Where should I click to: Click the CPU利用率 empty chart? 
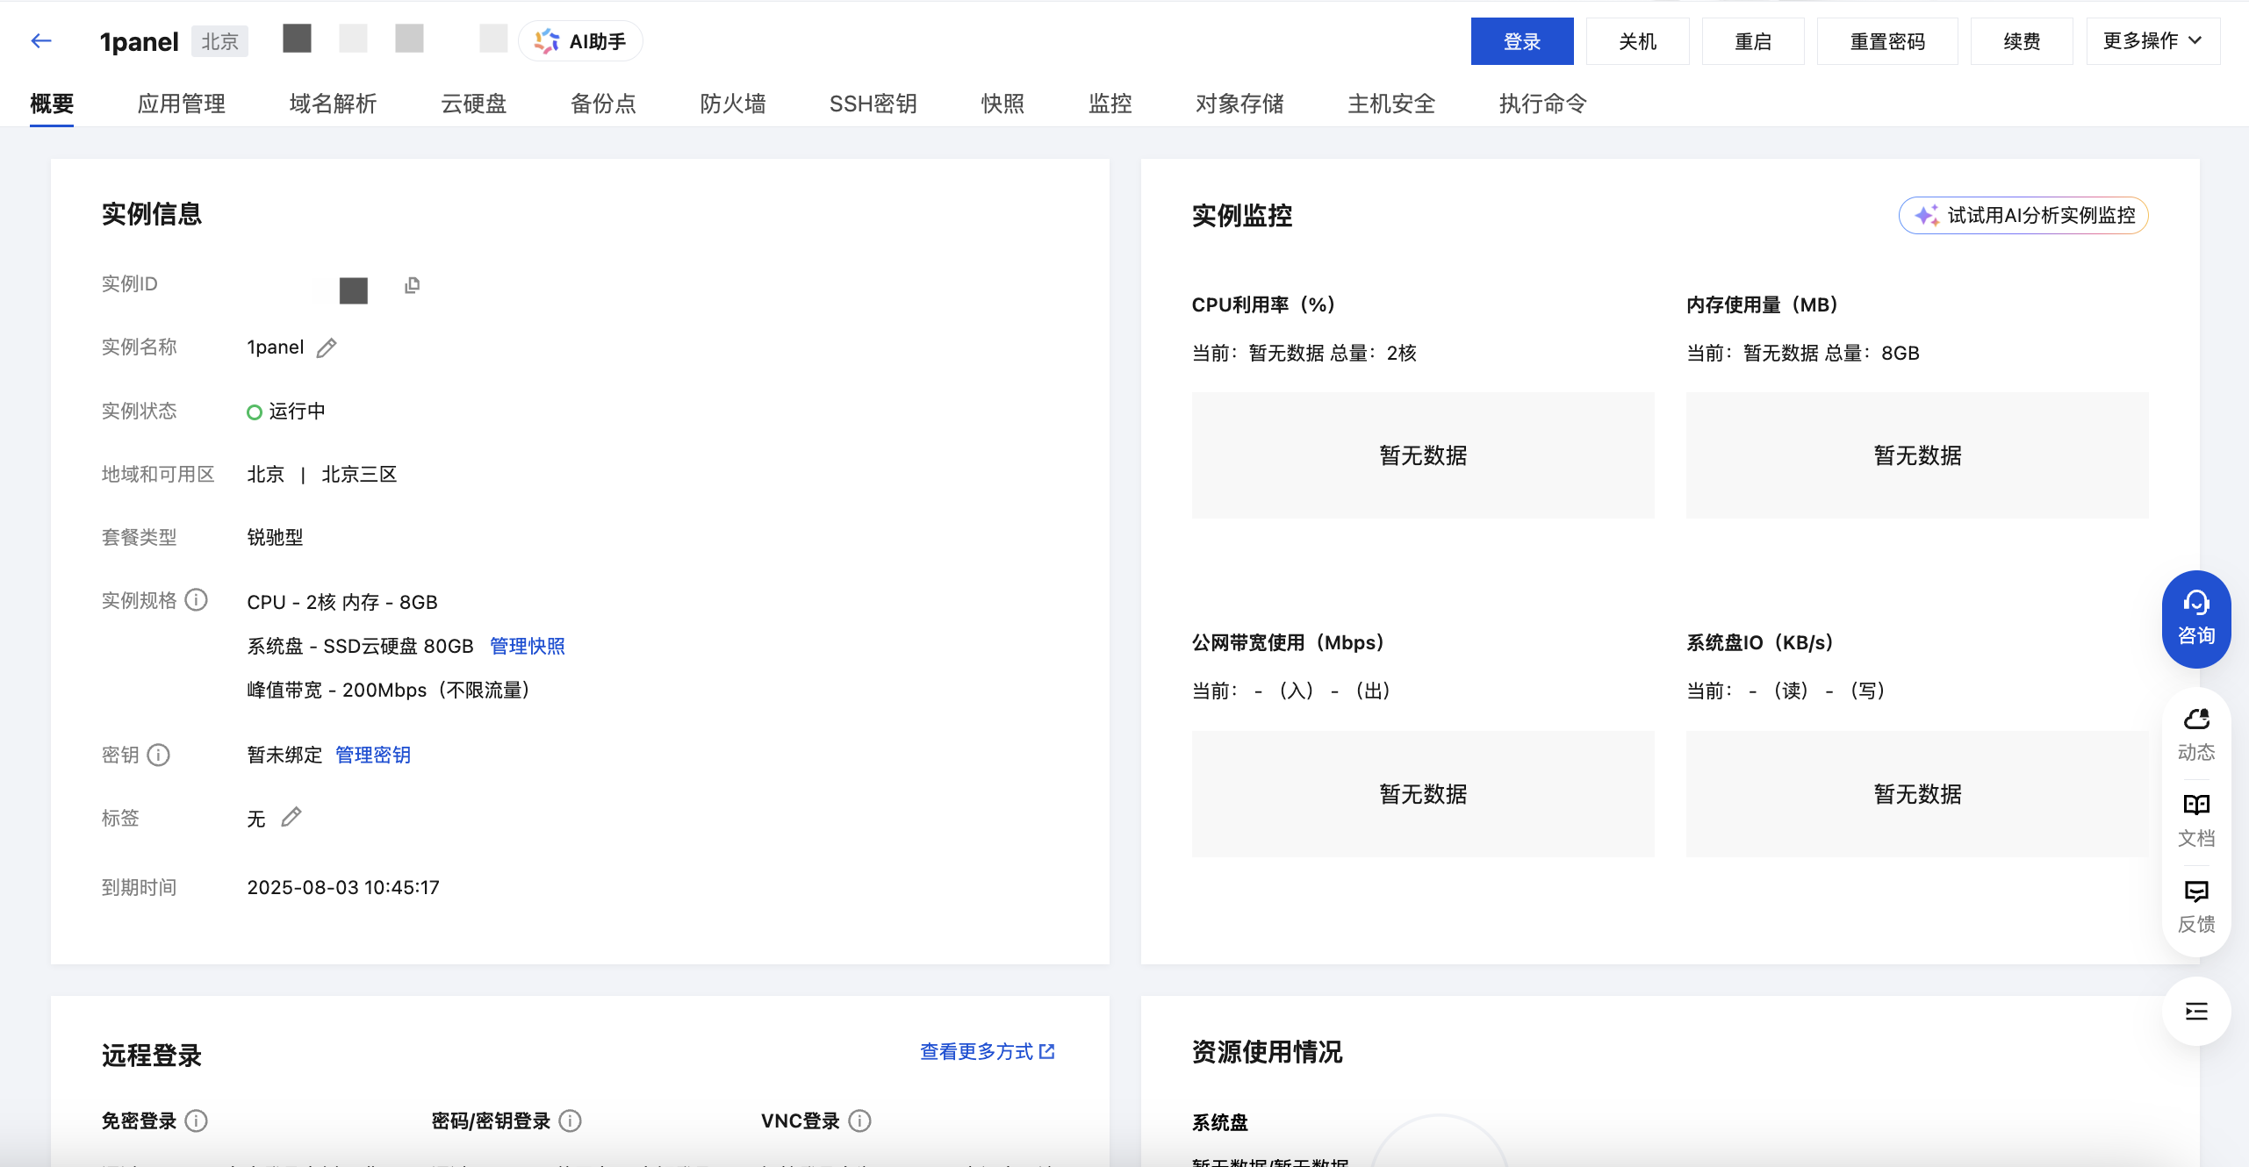click(x=1423, y=455)
